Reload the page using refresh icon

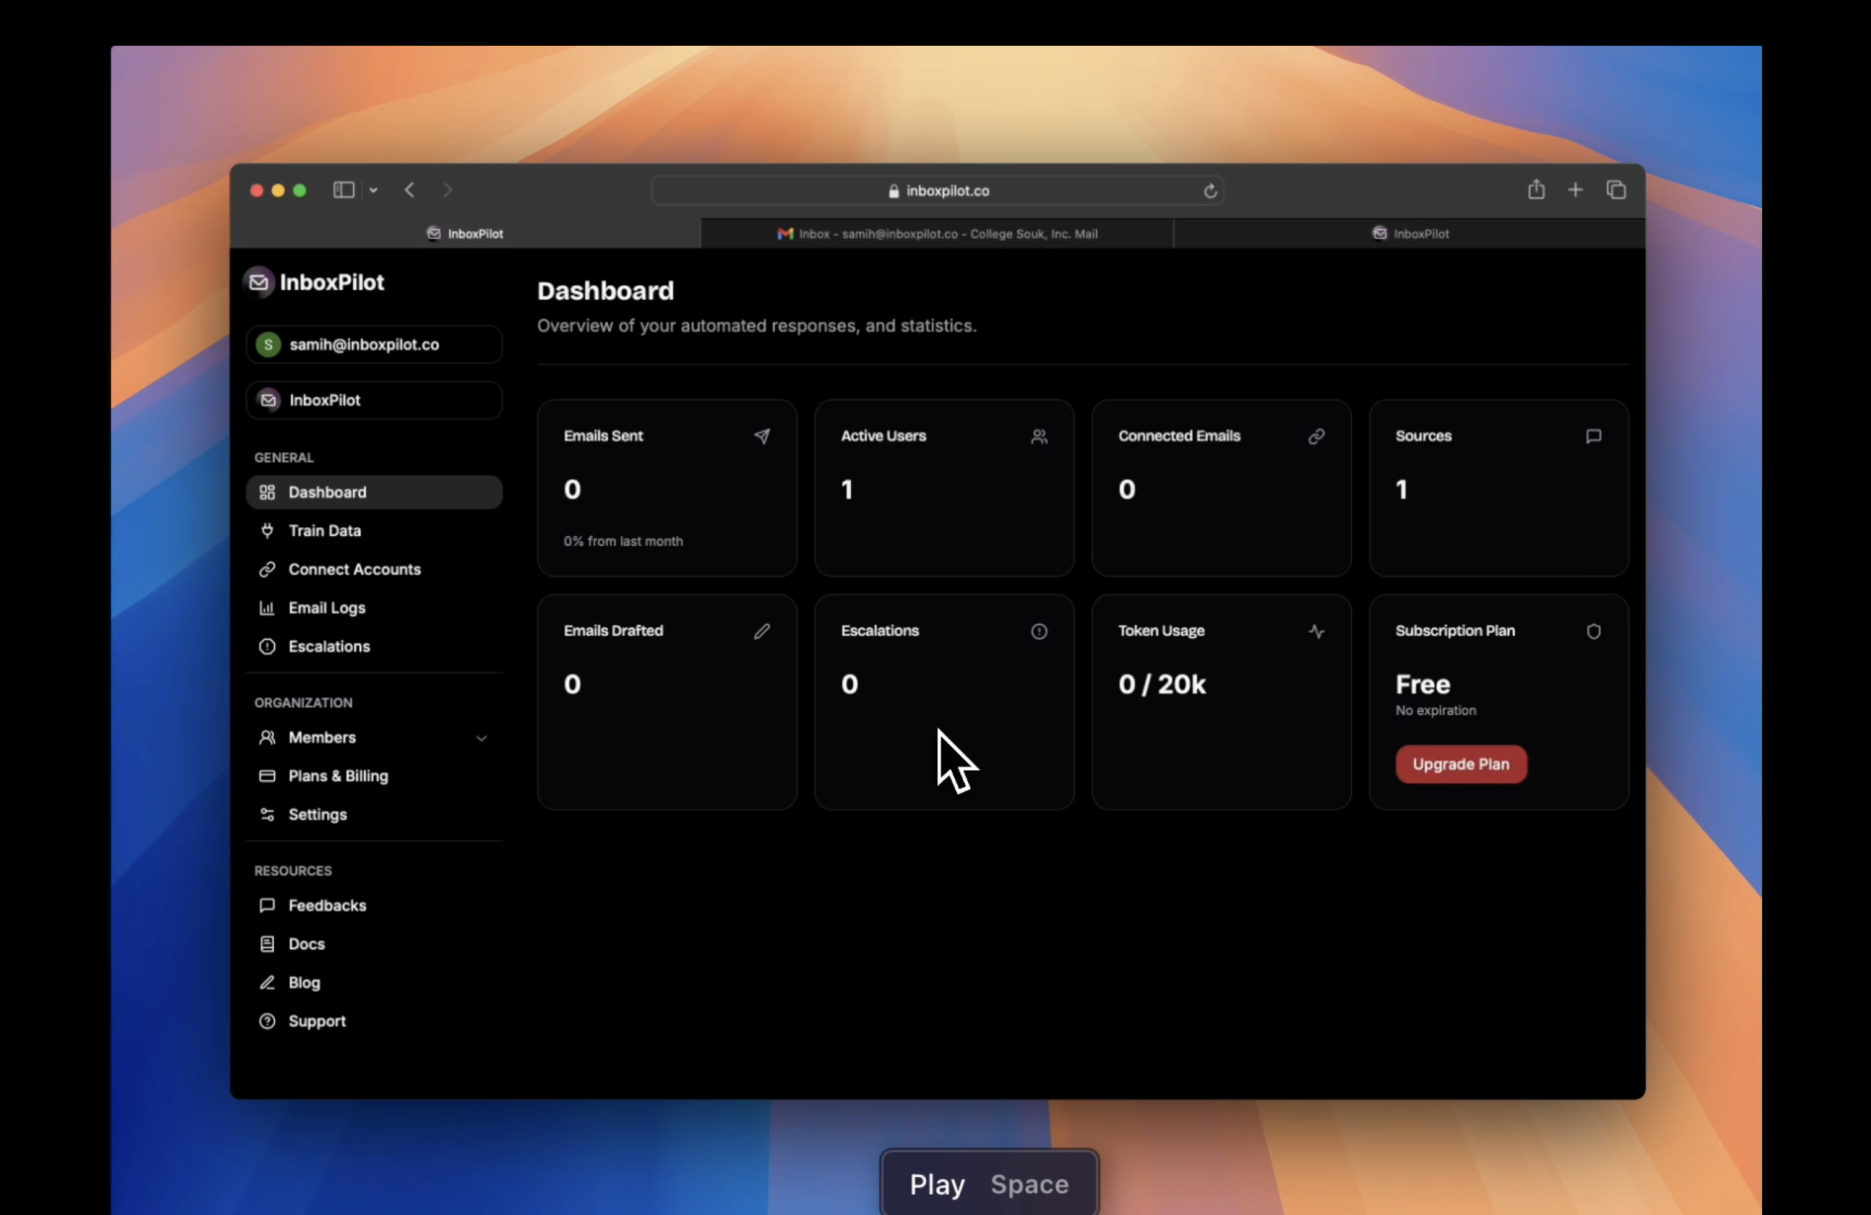pos(1210,191)
